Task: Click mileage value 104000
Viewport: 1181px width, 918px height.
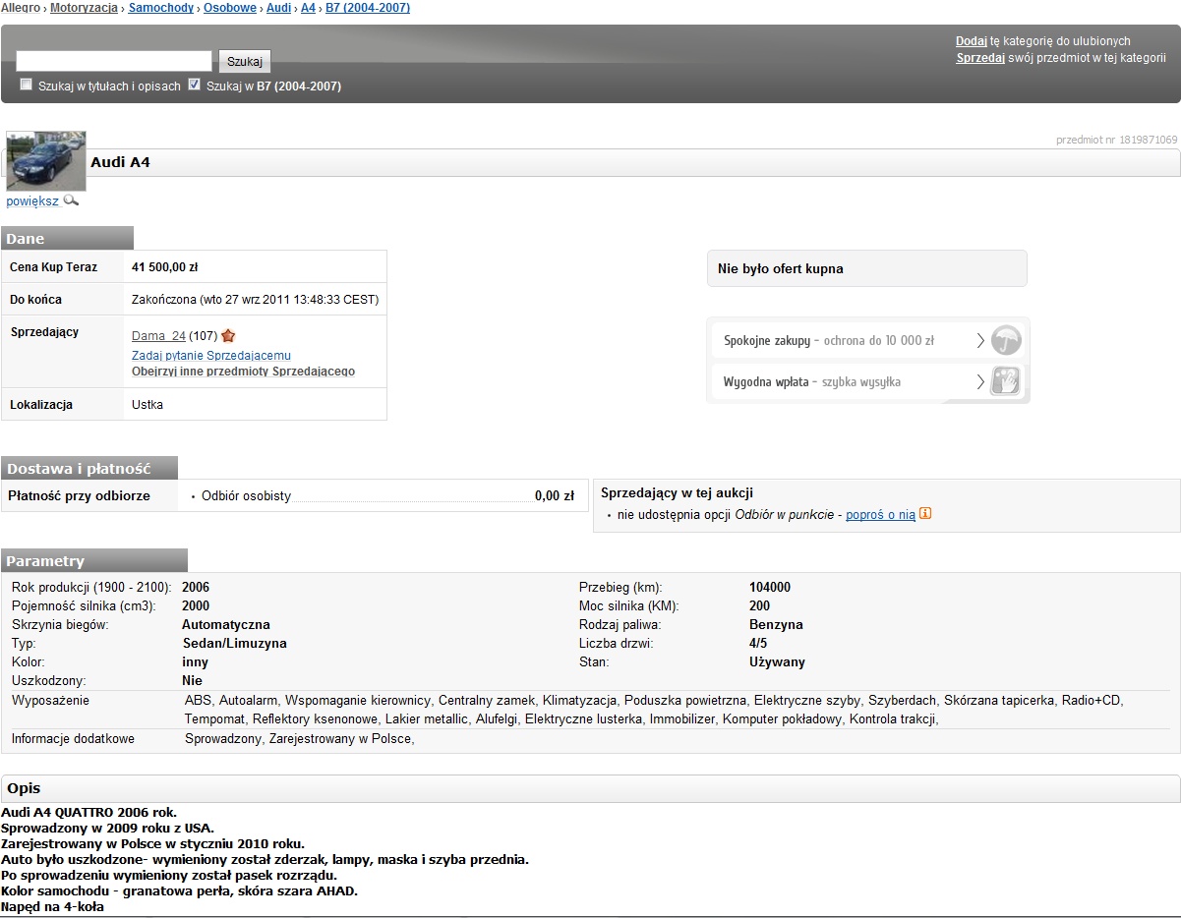Action: coord(770,588)
